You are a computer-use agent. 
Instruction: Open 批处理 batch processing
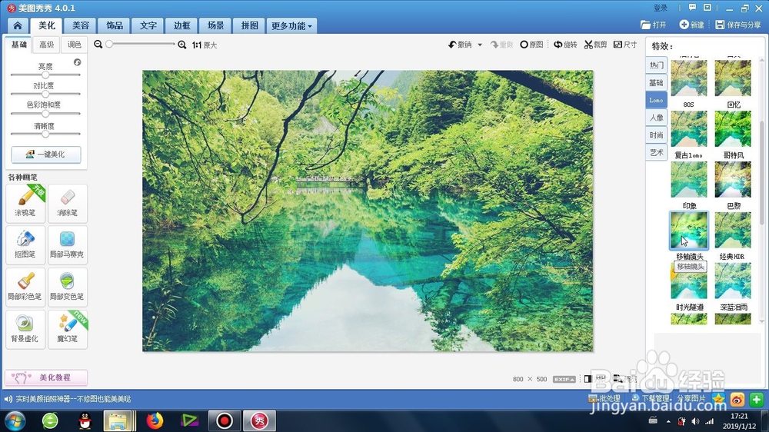click(x=604, y=399)
